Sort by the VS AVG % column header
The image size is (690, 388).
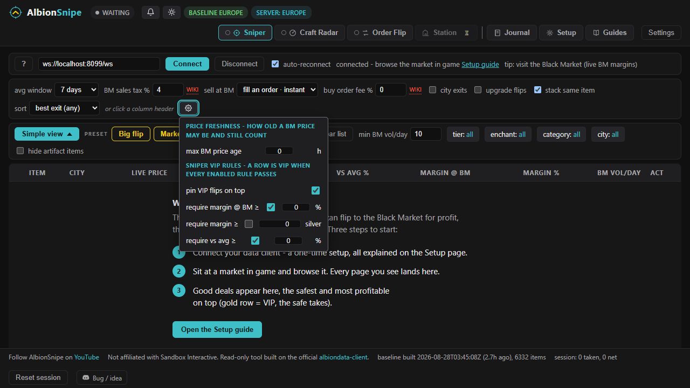[x=353, y=172]
